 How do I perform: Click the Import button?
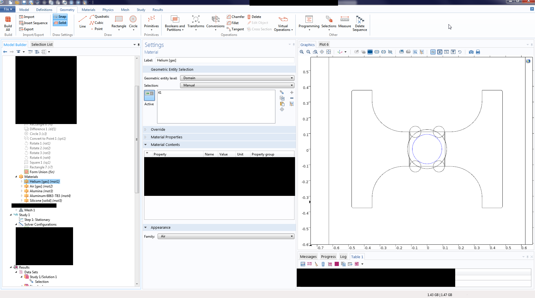click(27, 17)
